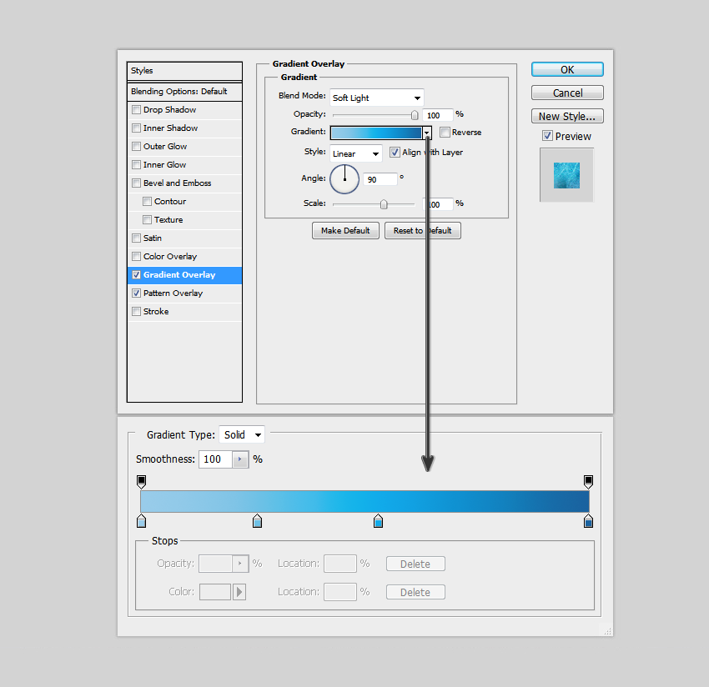Click the Make Default button
This screenshot has height=687, width=709.
coord(345,230)
